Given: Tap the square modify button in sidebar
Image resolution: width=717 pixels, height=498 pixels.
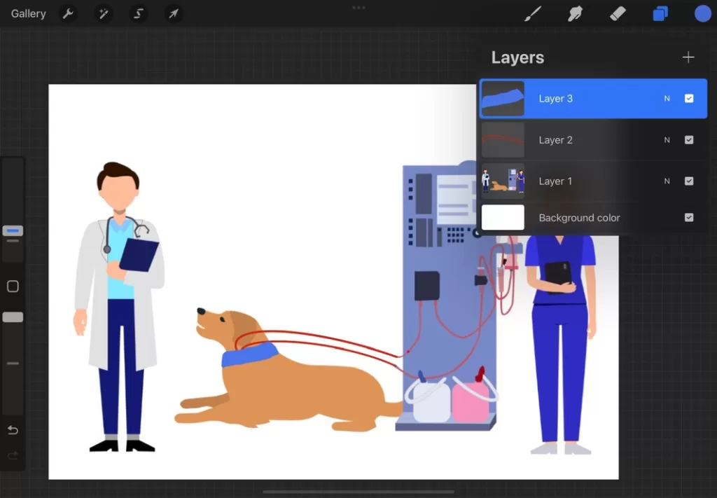Looking at the screenshot, I should pos(13,286).
